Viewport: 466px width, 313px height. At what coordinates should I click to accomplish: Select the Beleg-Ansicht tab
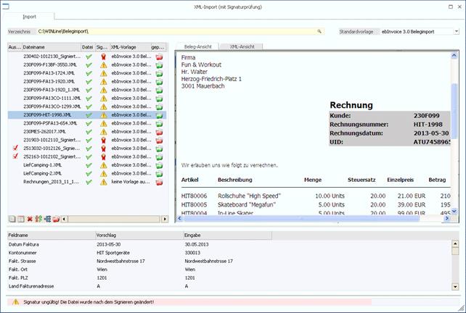click(x=197, y=46)
